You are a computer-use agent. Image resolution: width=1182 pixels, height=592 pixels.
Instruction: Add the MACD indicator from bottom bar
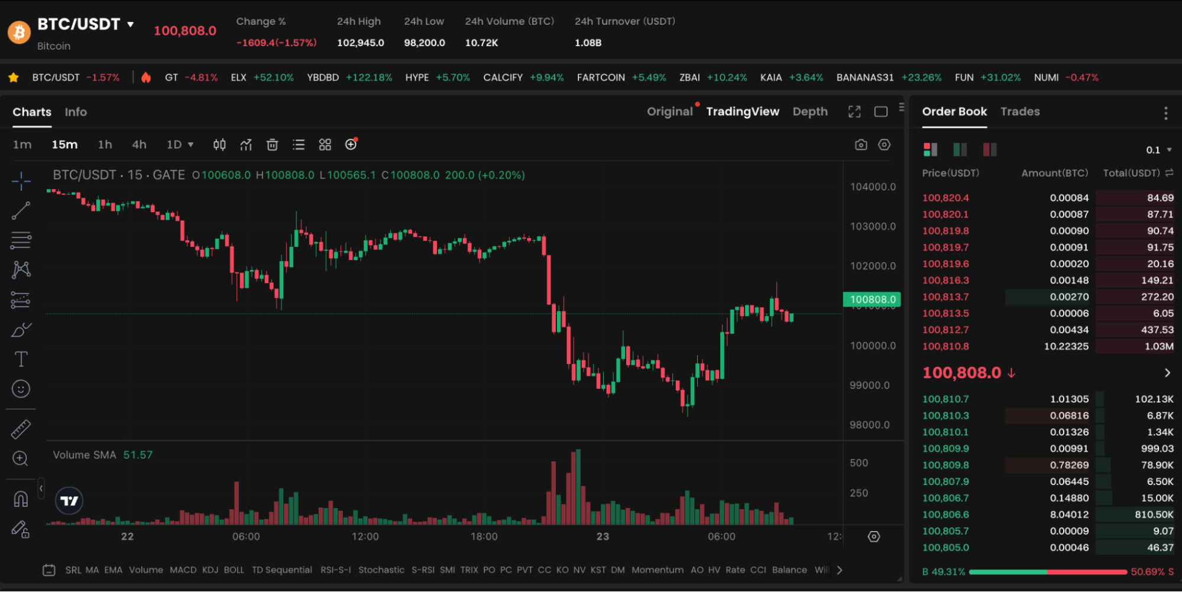pos(183,570)
